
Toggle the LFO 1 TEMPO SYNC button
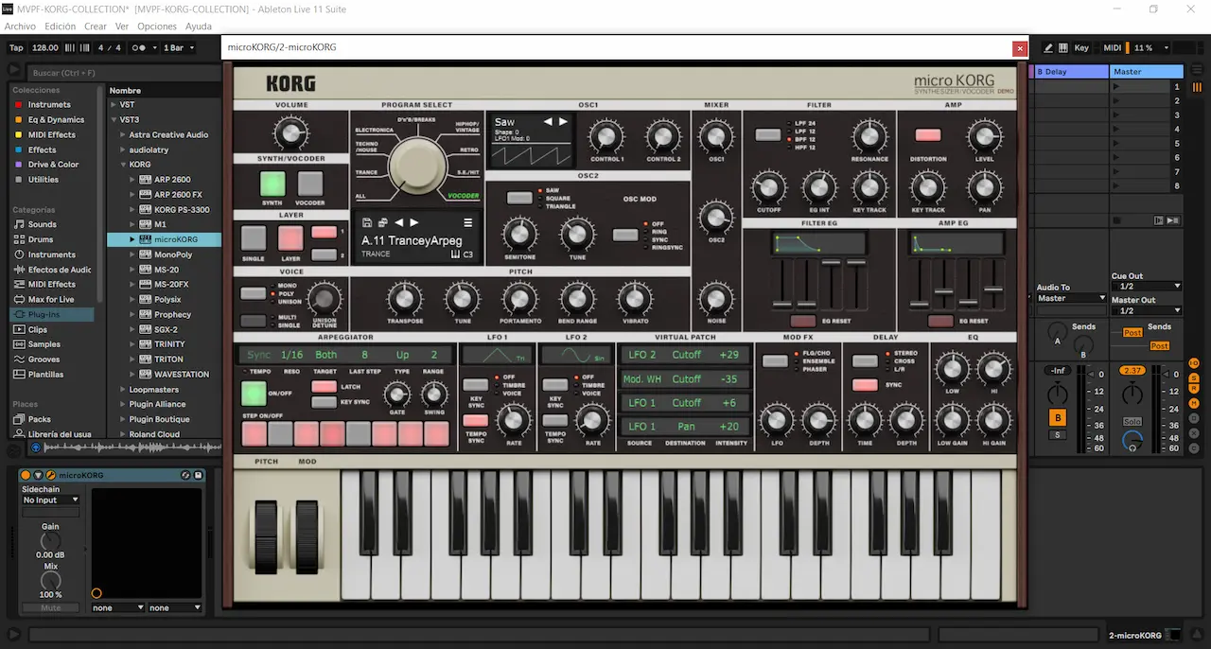point(475,420)
